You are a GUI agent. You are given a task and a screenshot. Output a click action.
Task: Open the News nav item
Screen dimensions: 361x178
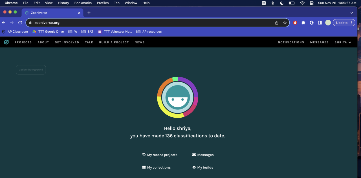point(140,42)
